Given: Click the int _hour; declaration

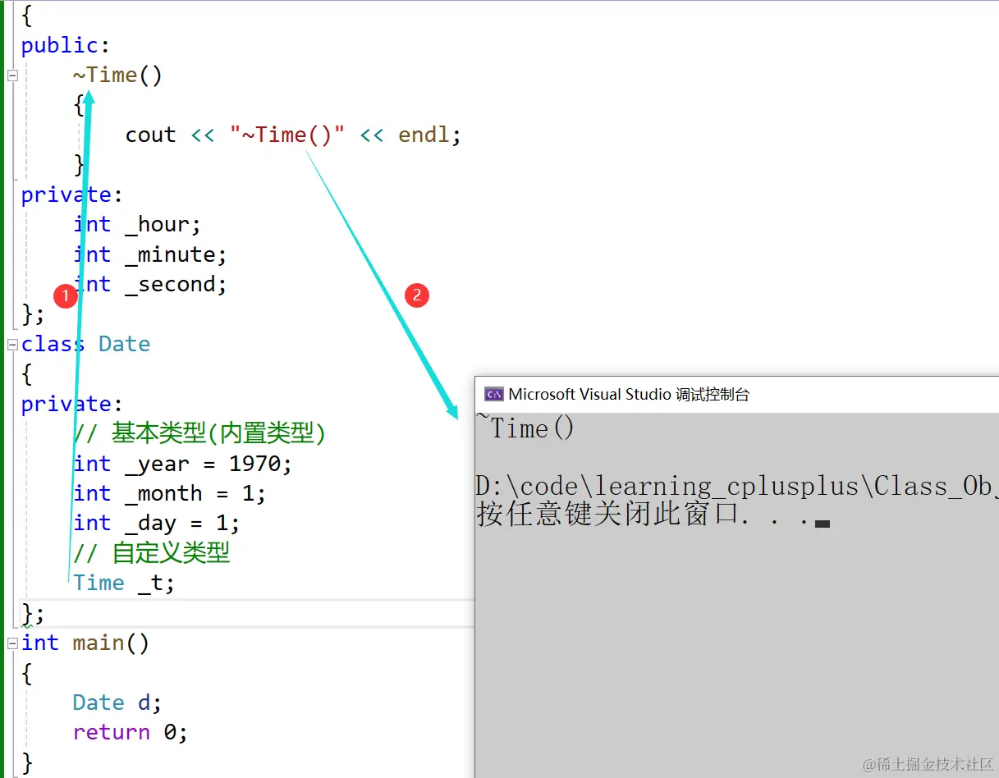Looking at the screenshot, I should (137, 225).
